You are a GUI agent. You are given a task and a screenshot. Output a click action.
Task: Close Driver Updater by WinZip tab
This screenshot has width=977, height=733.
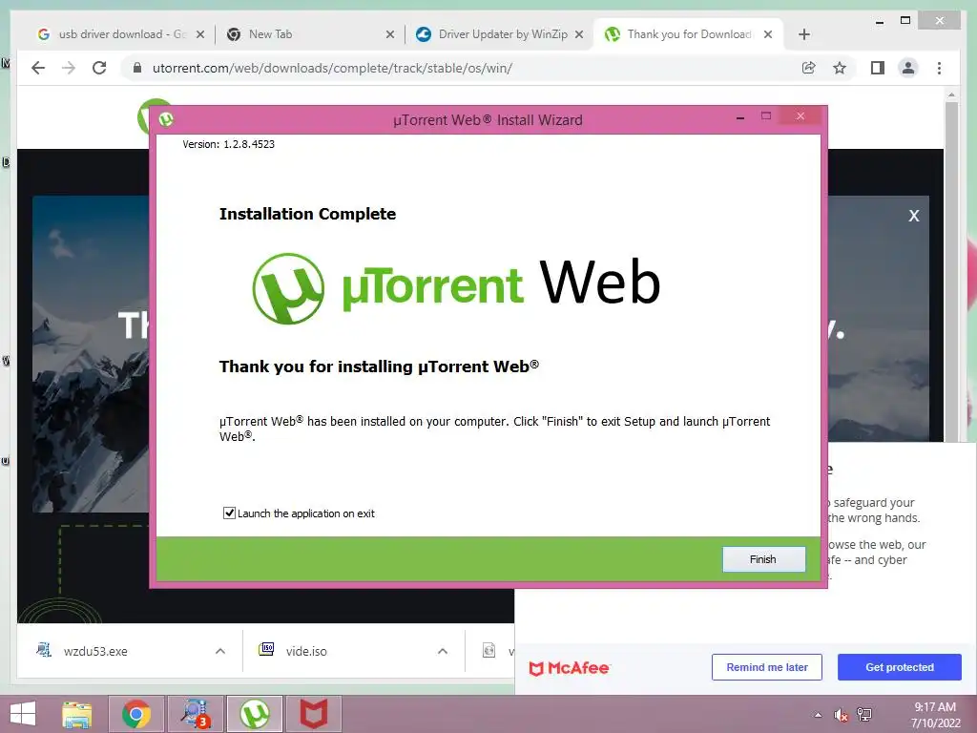pos(579,34)
